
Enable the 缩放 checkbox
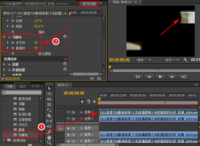pyautogui.click(x=36, y=32)
